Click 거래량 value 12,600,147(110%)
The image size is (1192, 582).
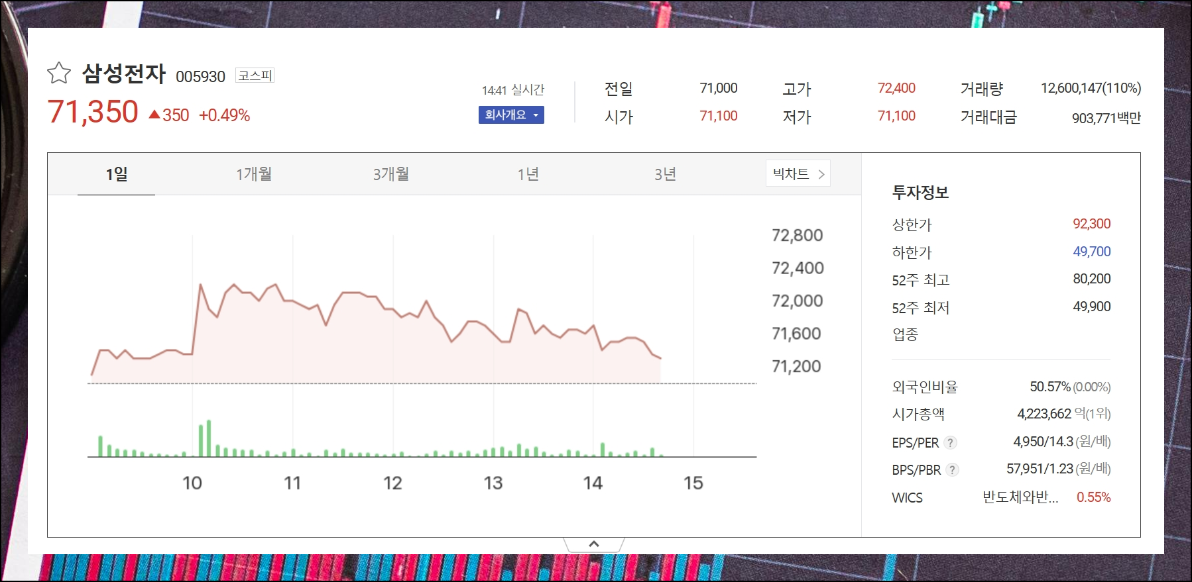(1091, 88)
